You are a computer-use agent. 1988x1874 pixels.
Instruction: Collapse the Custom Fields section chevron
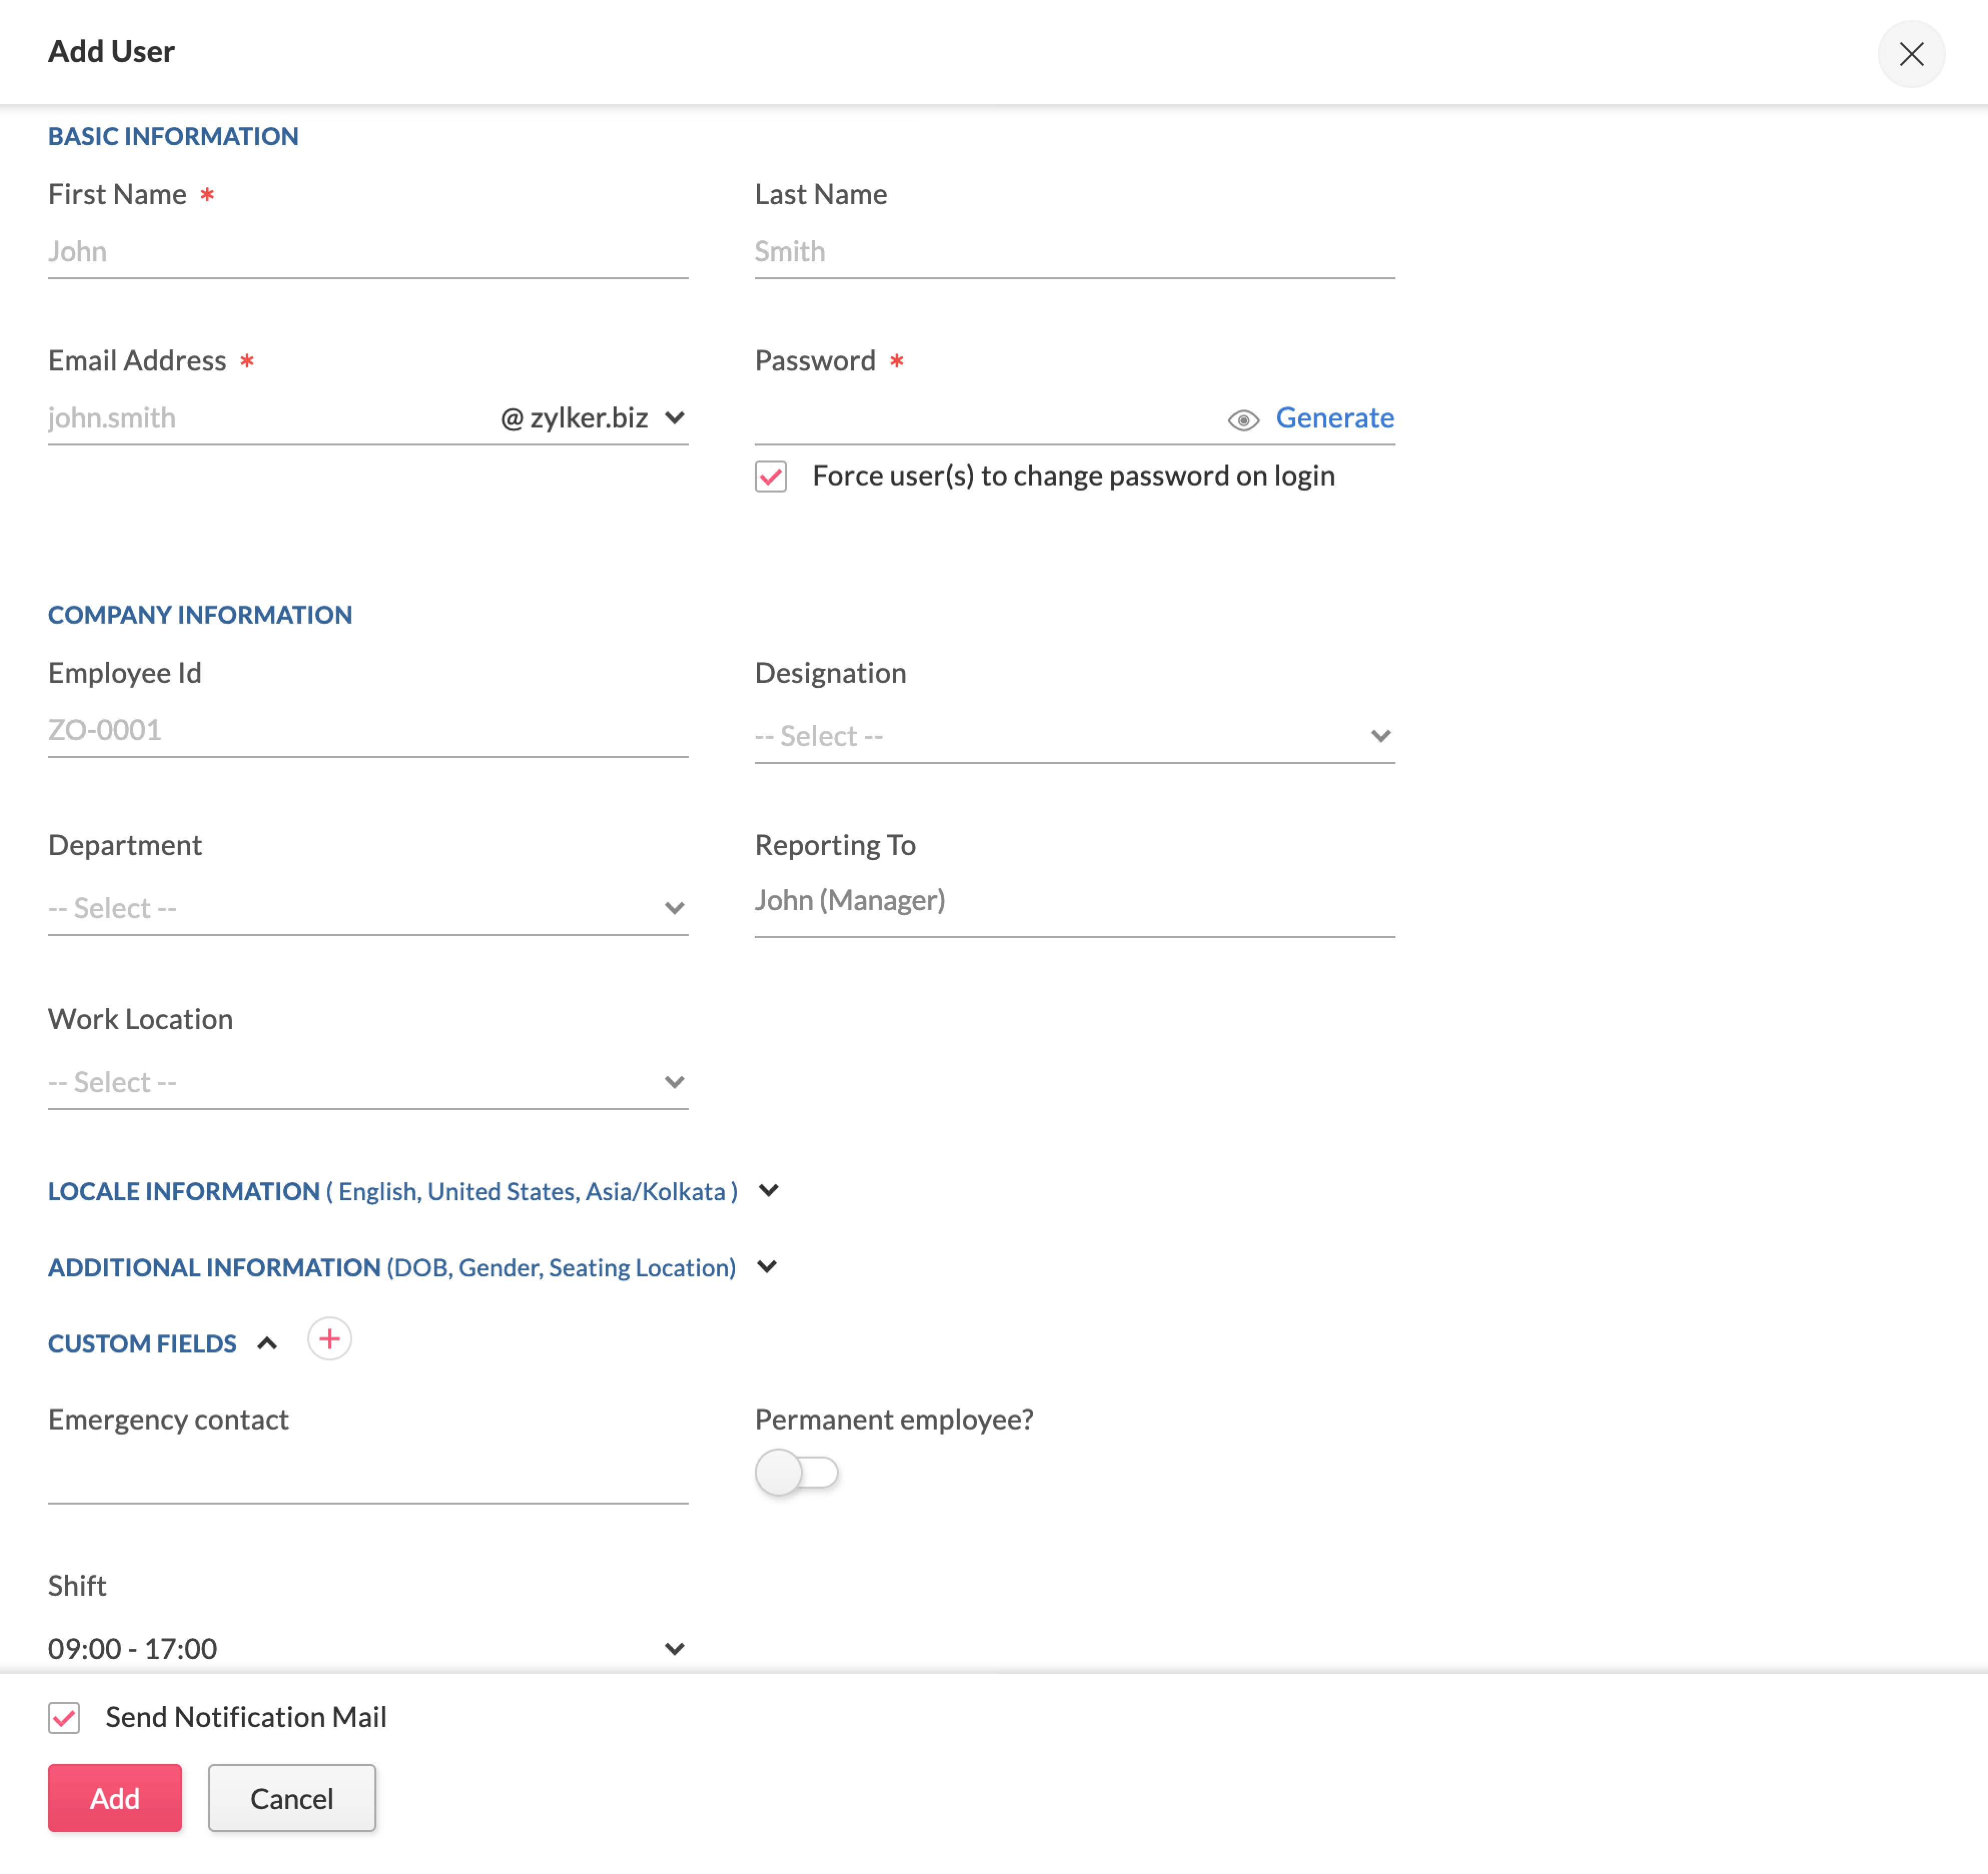click(267, 1343)
